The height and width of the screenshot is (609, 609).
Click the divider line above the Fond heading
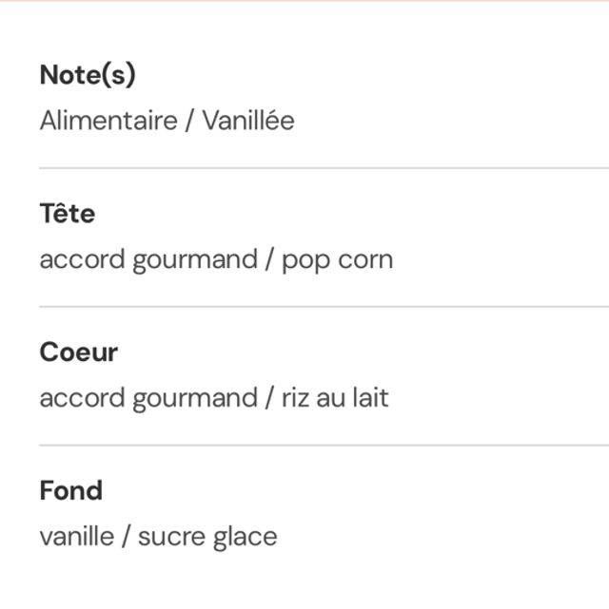(324, 445)
